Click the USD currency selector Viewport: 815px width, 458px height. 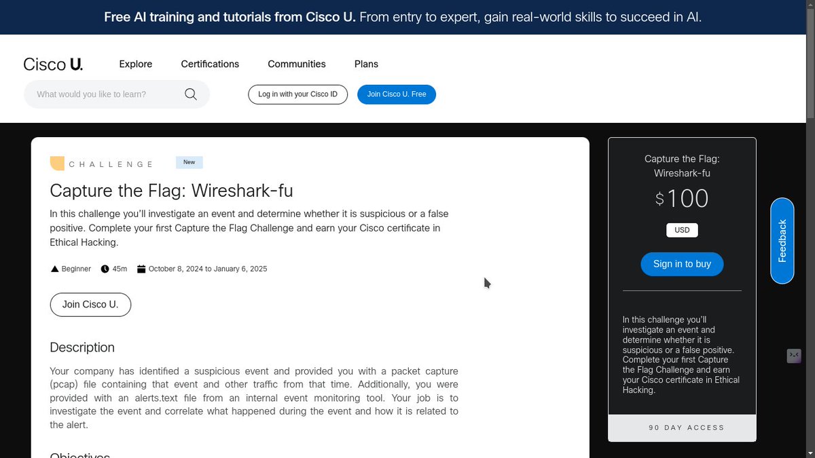click(682, 230)
